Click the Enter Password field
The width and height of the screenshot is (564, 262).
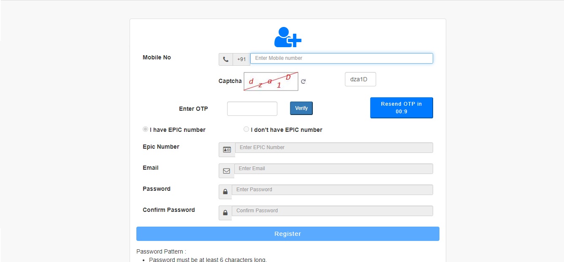[332, 190]
